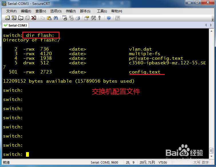Open the 文件(F) menu
The height and width of the screenshot is (167, 216).
click(11, 11)
